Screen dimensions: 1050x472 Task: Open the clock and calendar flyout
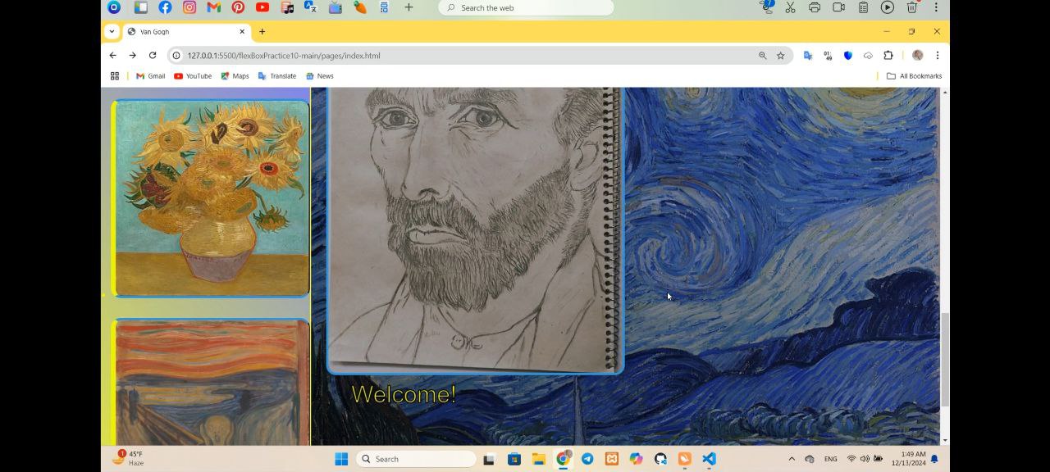coord(908,459)
